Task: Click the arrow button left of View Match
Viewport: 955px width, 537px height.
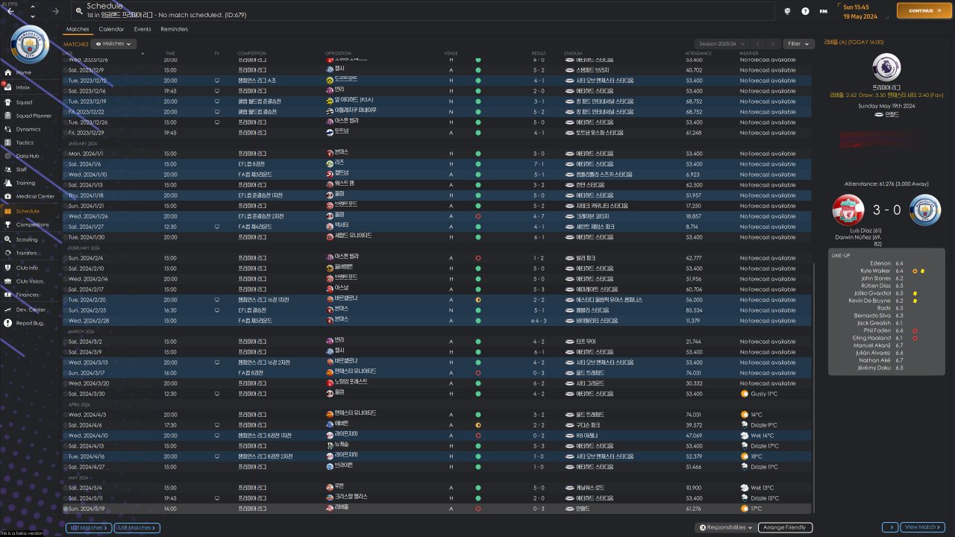Action: click(890, 527)
